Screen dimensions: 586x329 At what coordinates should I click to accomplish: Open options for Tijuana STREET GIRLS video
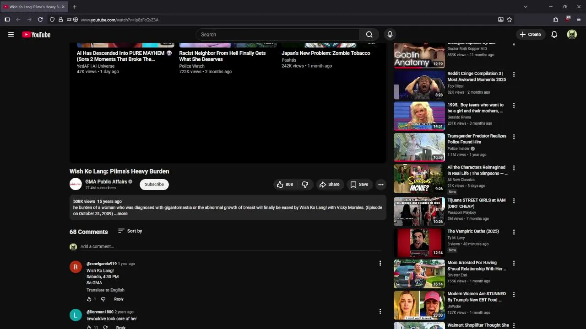514,201
